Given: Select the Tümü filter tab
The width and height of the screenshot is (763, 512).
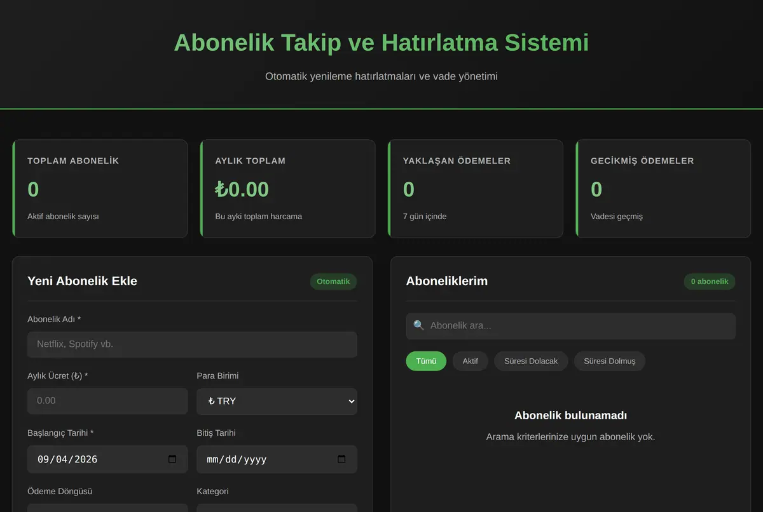Looking at the screenshot, I should pos(426,361).
